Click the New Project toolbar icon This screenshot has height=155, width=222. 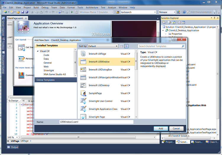click(6, 12)
